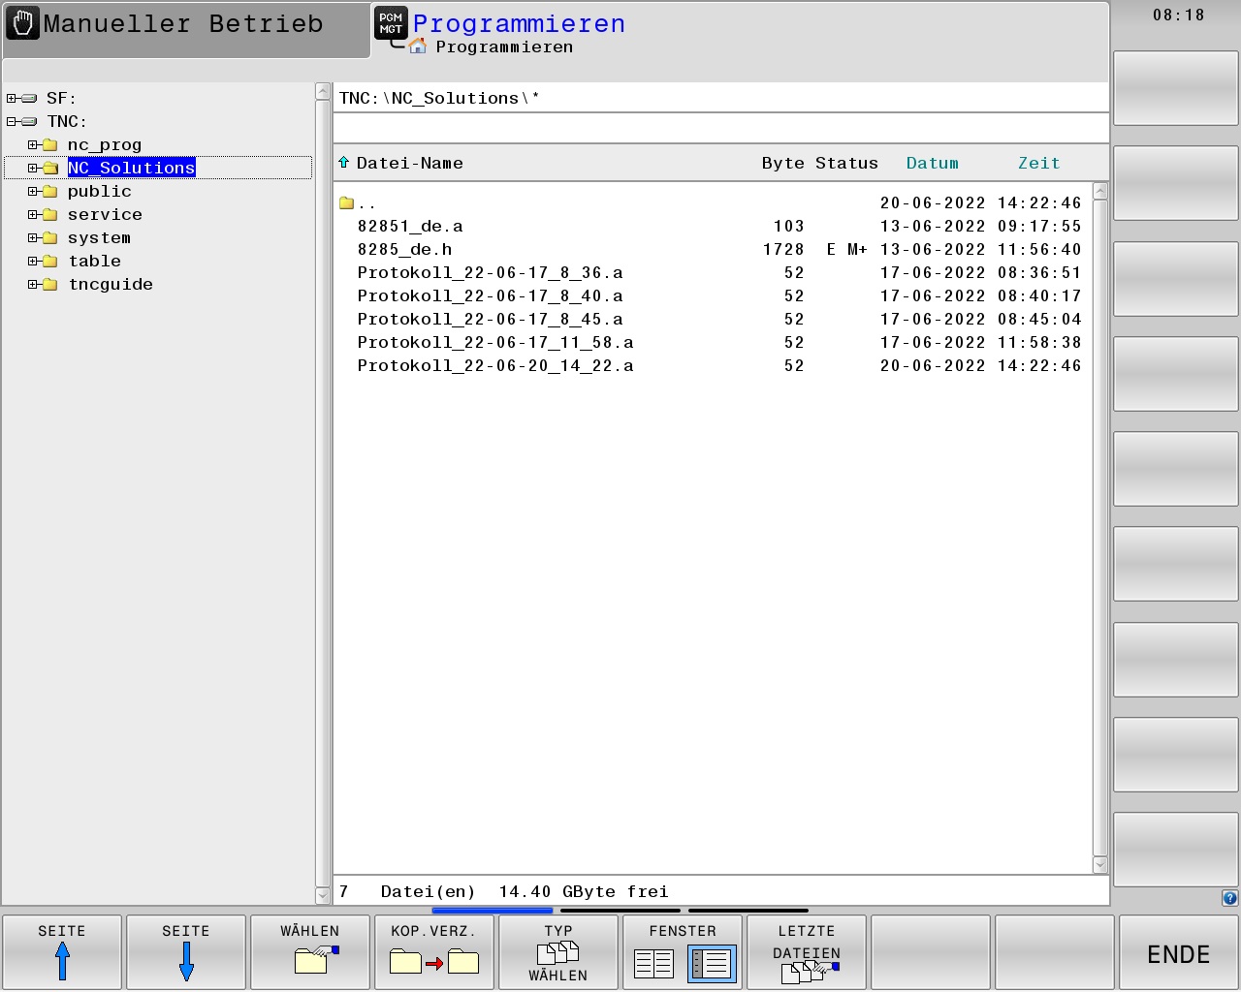
Task: Click the public folder label
Action: tap(99, 191)
